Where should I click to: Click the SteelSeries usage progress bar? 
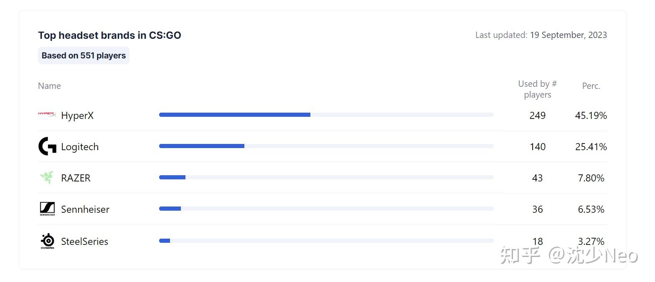[x=326, y=241]
